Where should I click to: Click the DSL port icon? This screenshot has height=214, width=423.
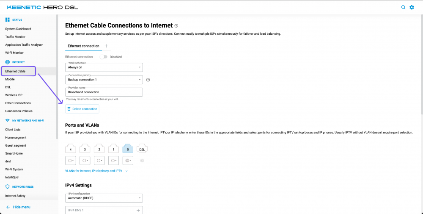point(142,149)
